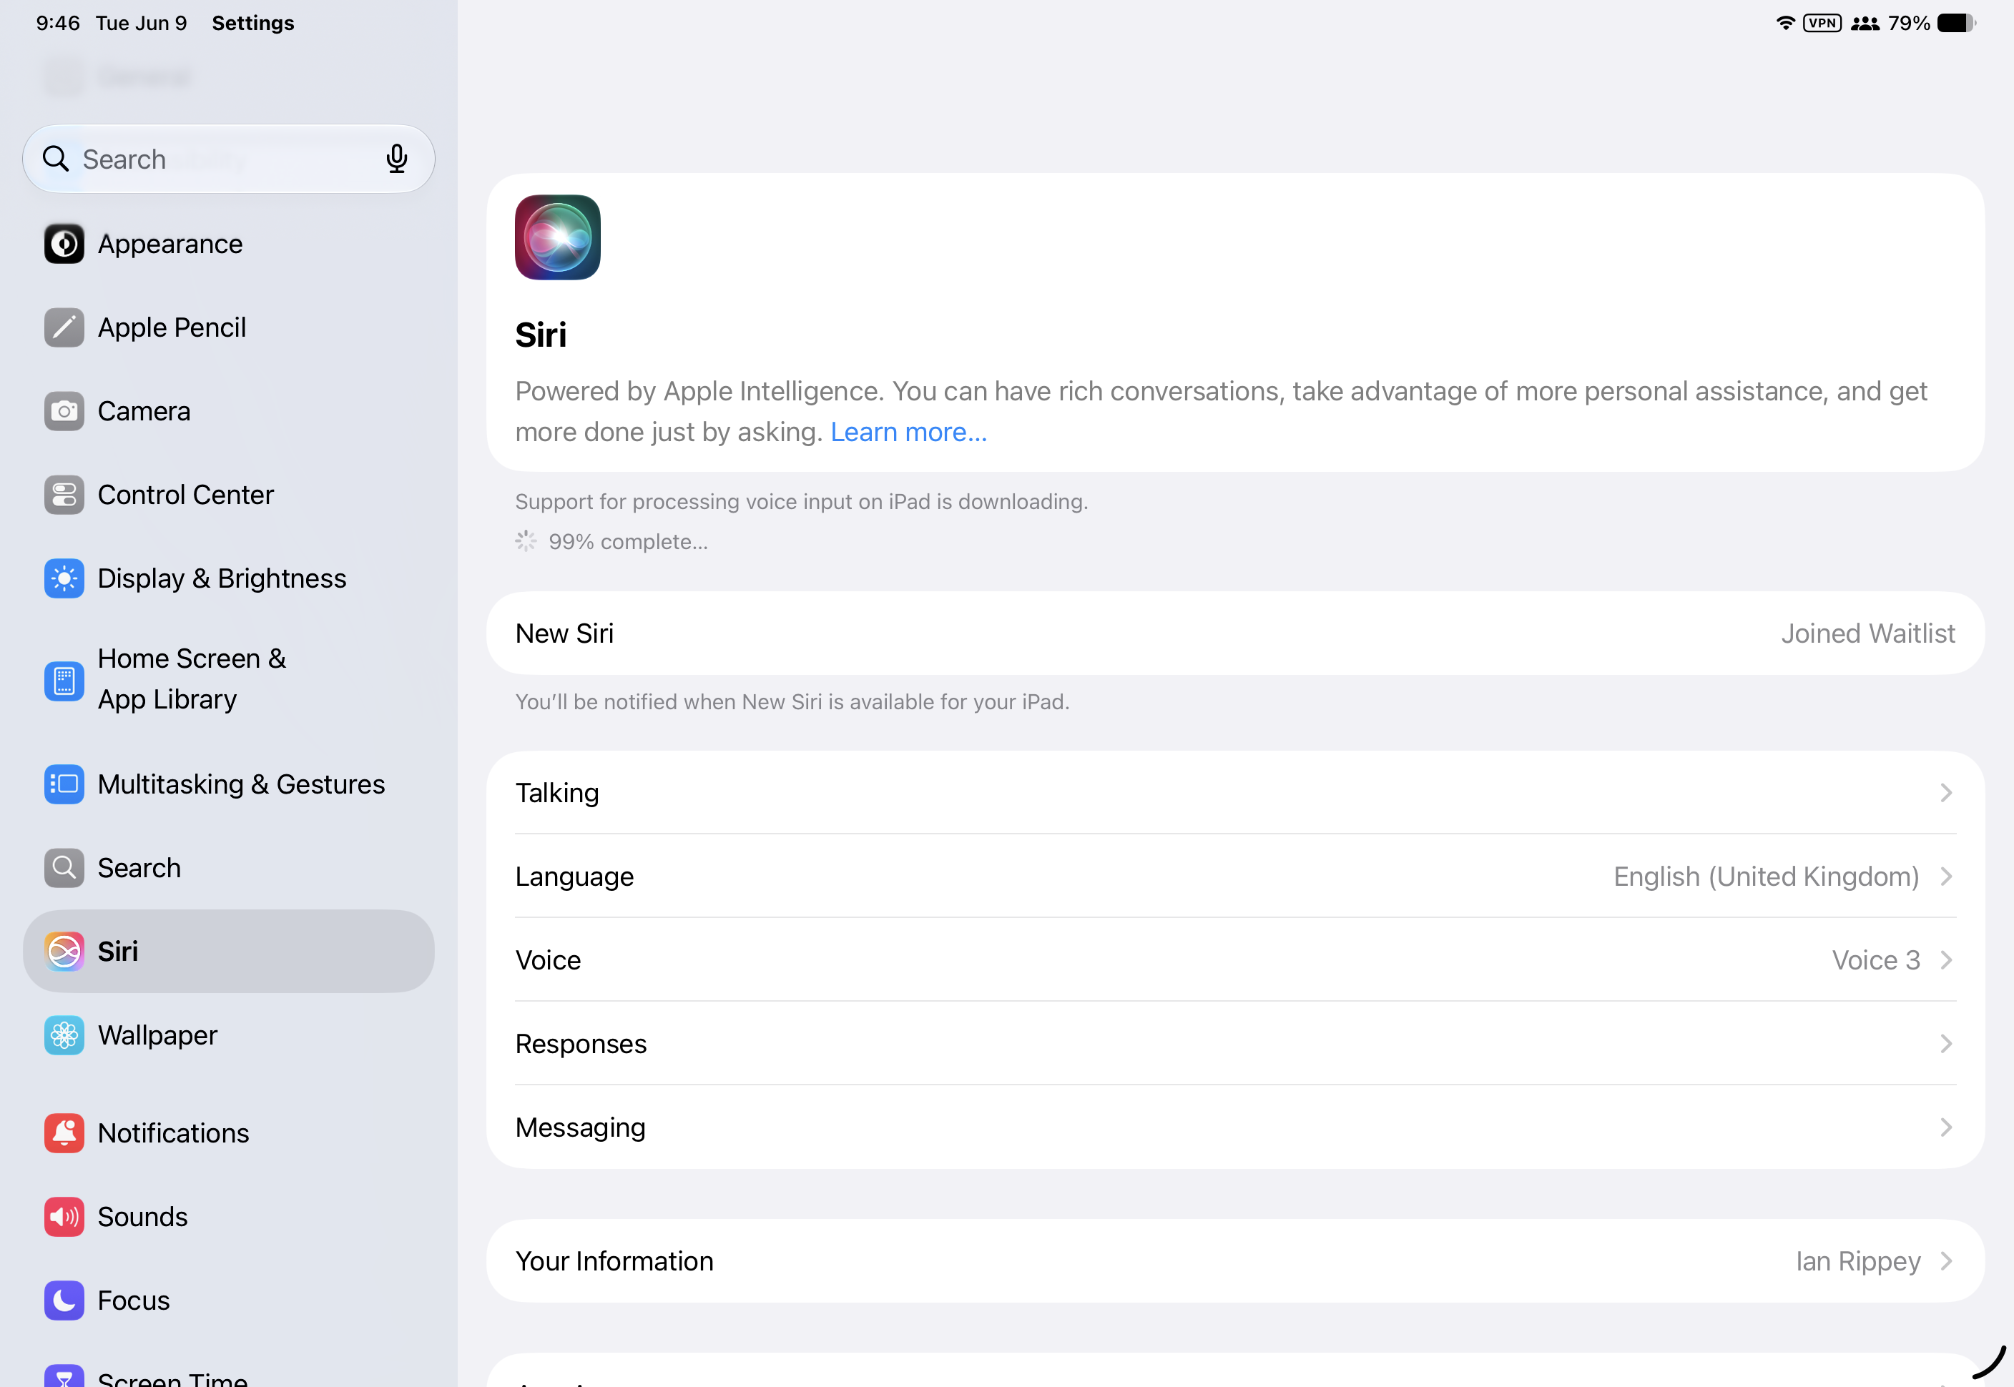Open the Language chevron for English (United Kingdom)
The image size is (2014, 1387).
tap(1946, 876)
